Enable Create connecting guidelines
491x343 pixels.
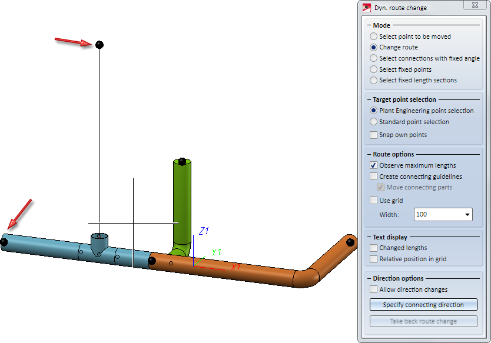(x=373, y=176)
